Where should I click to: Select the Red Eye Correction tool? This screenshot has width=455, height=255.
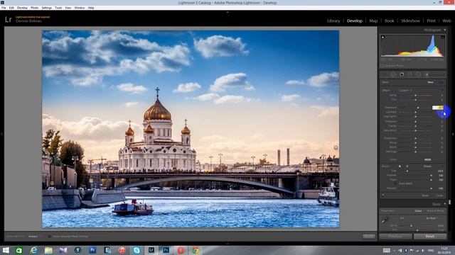[402, 74]
